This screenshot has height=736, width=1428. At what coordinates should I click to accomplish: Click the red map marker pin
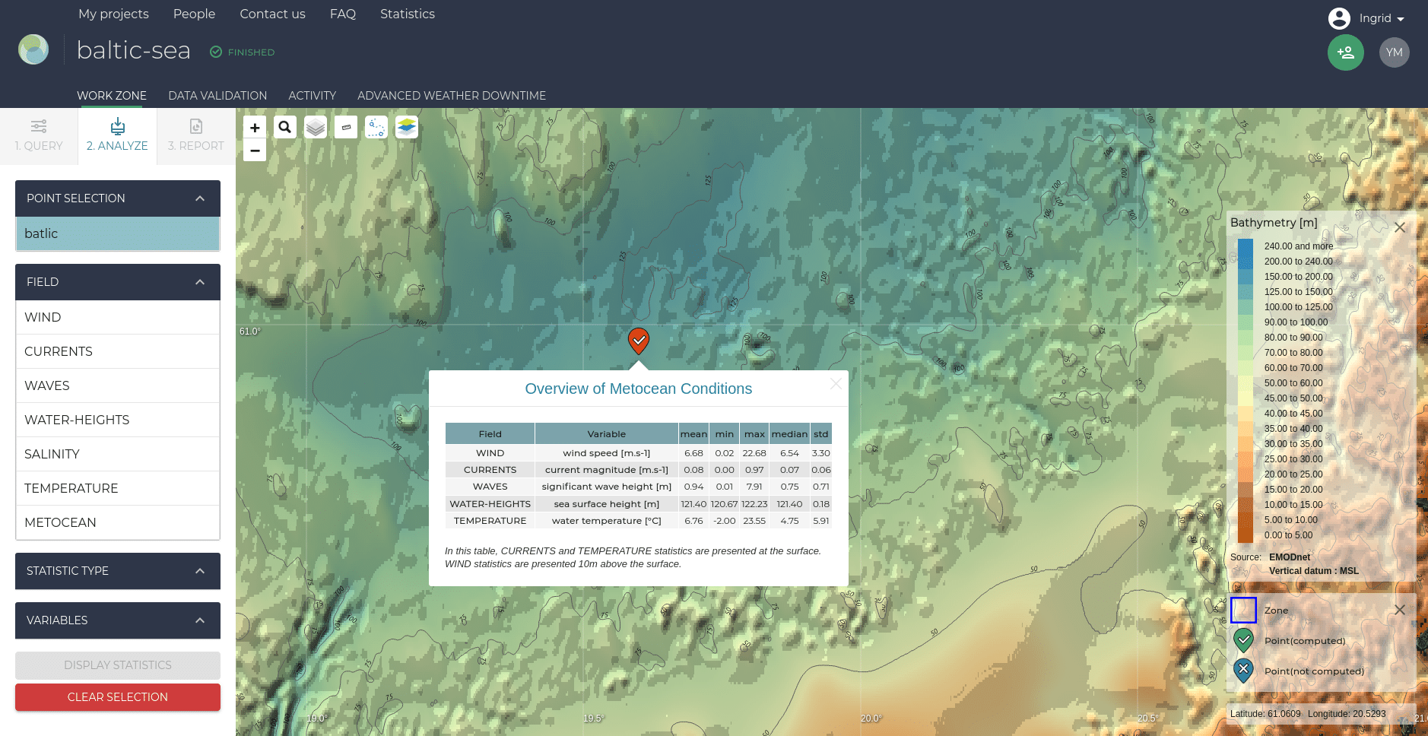(x=638, y=341)
